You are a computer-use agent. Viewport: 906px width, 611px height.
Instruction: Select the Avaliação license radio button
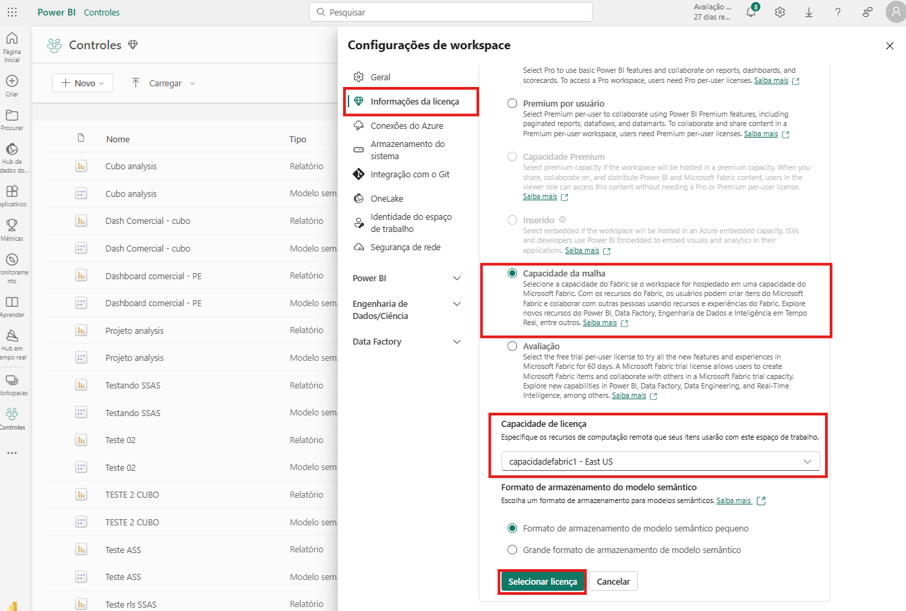click(512, 347)
